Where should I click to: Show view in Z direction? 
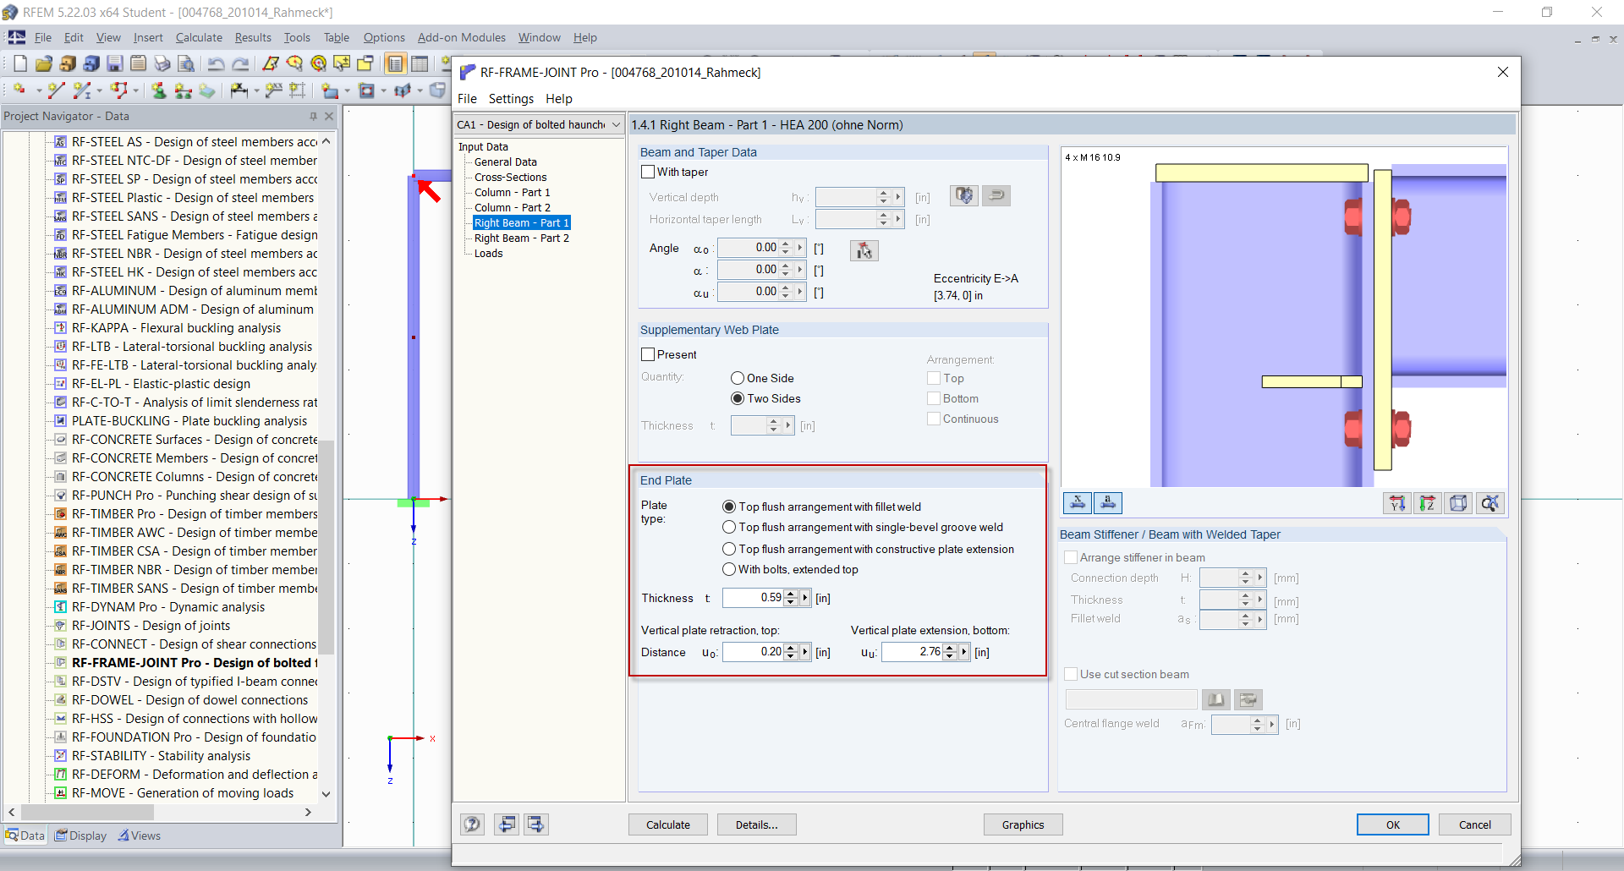coord(1428,503)
